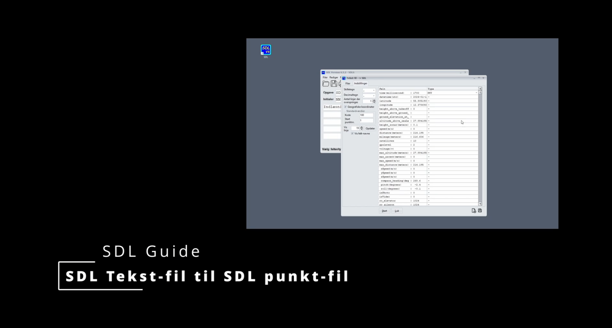This screenshot has width=612, height=328.
Task: Click the Initialer field showing NN
Action: (x=338, y=99)
